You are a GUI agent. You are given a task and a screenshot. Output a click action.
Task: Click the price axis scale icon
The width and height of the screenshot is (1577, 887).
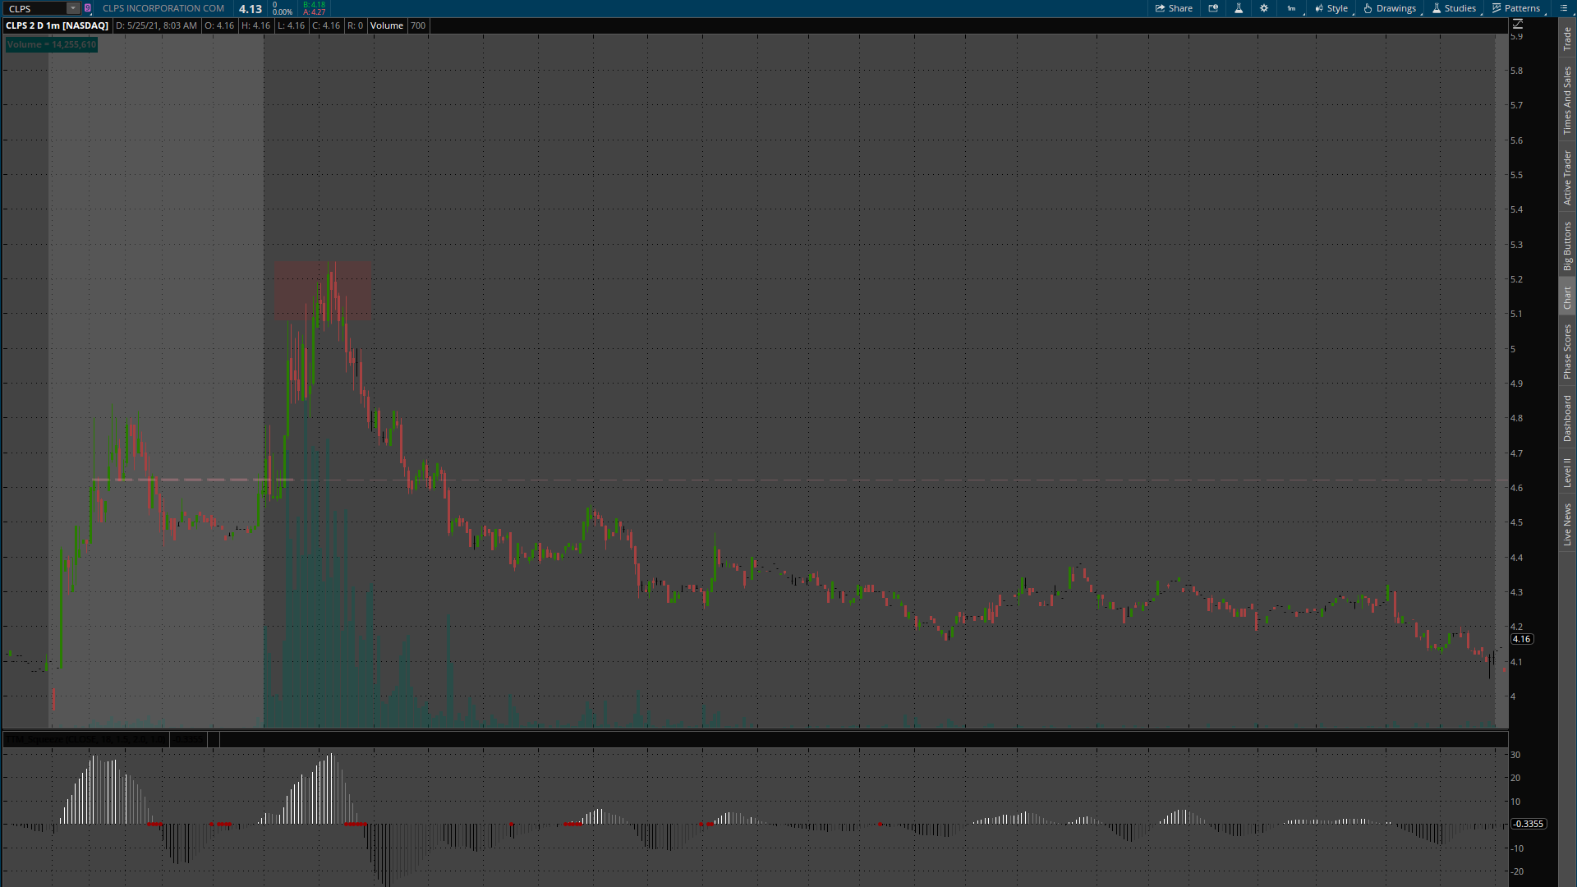(1518, 25)
